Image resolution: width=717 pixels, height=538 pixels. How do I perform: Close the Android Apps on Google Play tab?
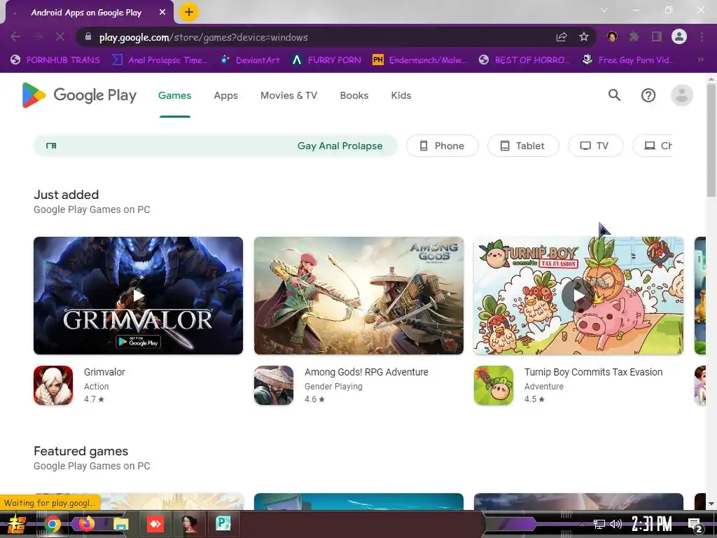point(162,13)
